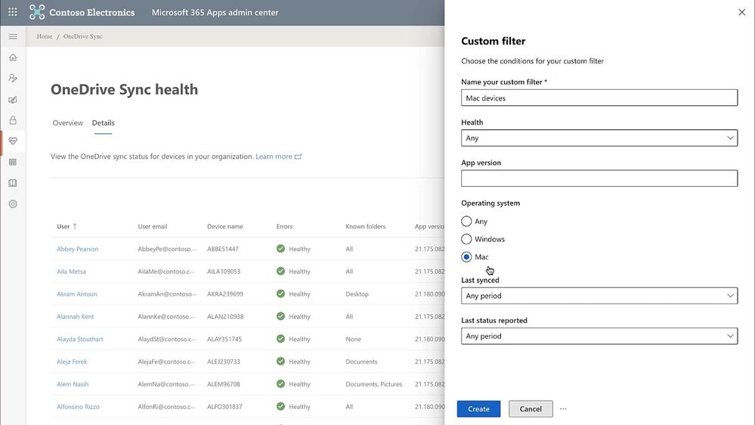Click the Create button
The height and width of the screenshot is (425, 755).
click(478, 409)
